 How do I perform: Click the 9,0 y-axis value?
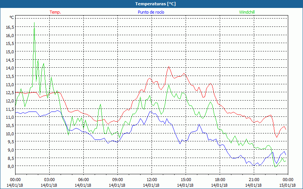[x=11, y=150]
